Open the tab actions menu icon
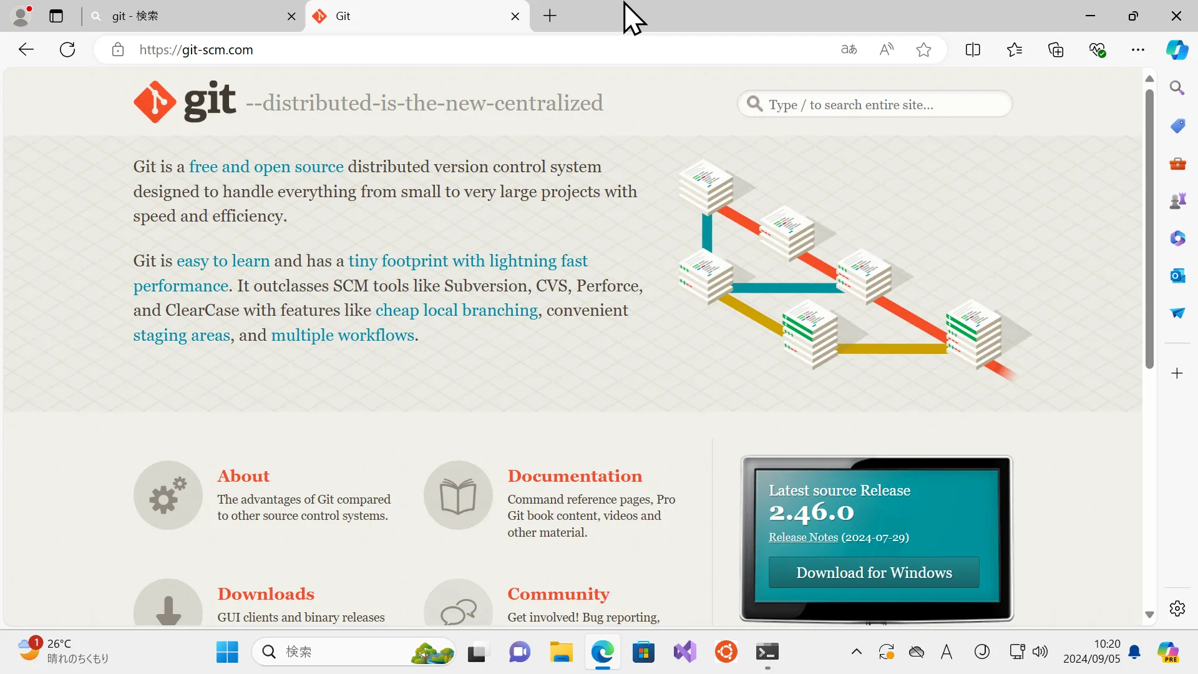The height and width of the screenshot is (674, 1198). (x=56, y=16)
